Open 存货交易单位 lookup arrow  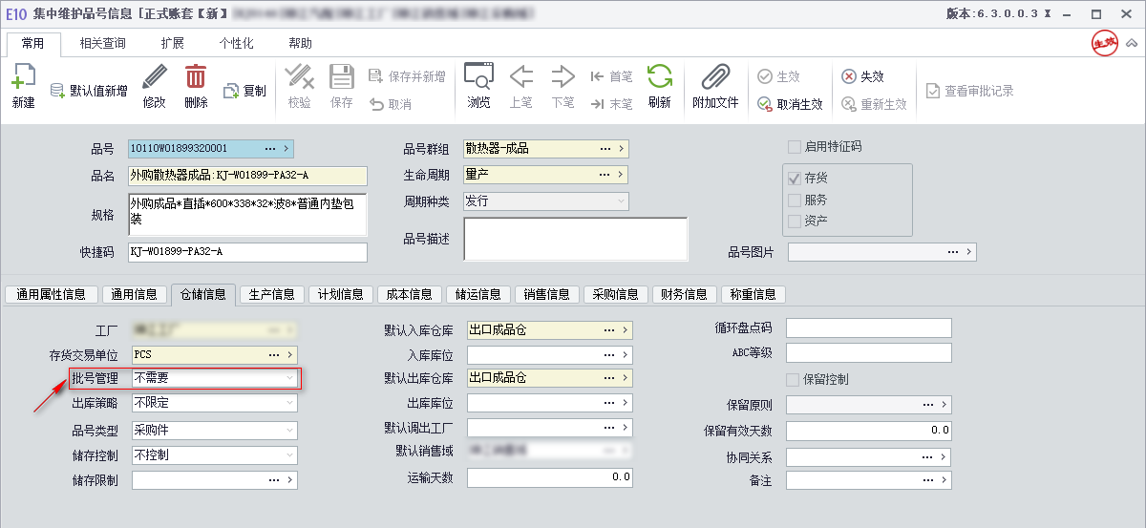pos(291,354)
